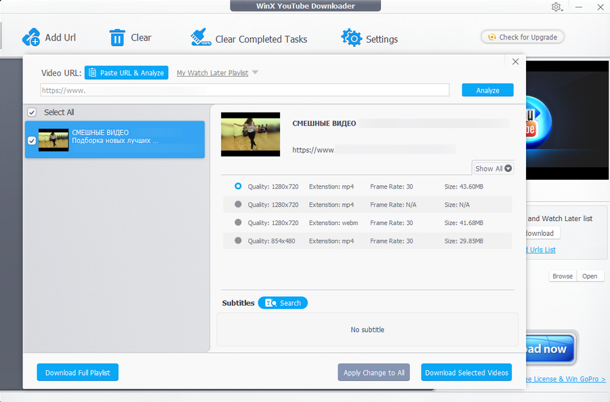Click the Clear trash can icon
Viewport: 610px width, 402px height.
(117, 37)
